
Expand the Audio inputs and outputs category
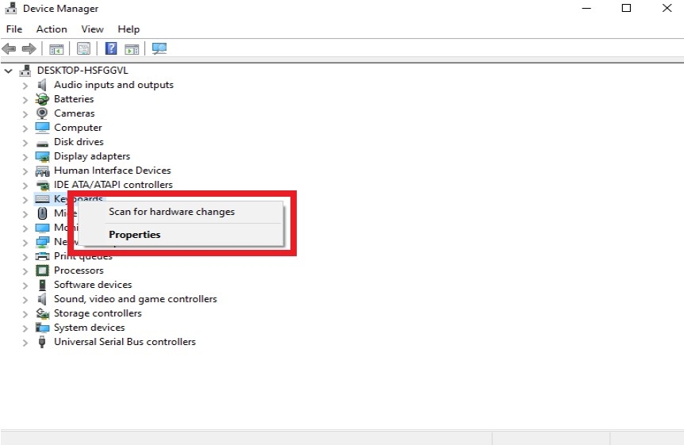25,86
